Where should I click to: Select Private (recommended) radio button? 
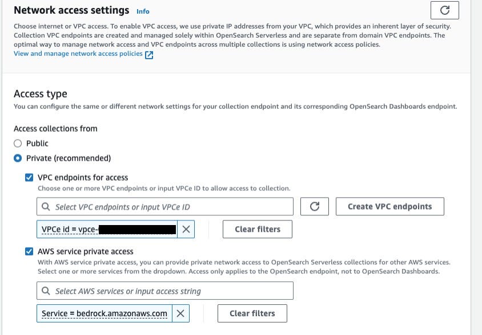[x=18, y=158]
